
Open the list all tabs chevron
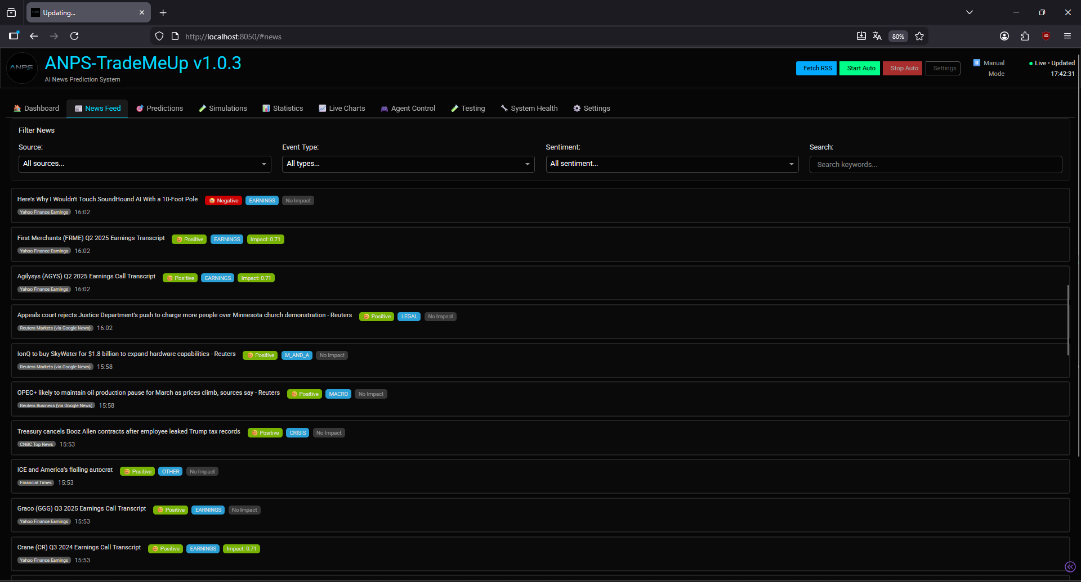pos(970,12)
